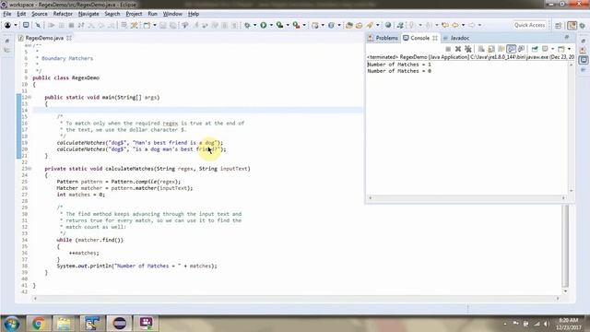Open the File menu
Image resolution: width=590 pixels, height=332 pixels.
[x=7, y=14]
